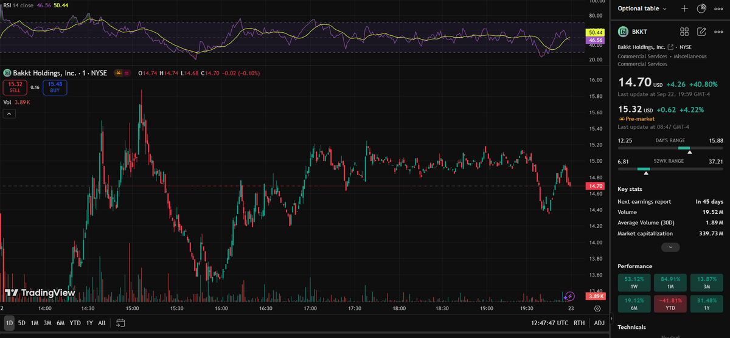Open the external link icon after Bakkt Holdings
Viewport: 730px width, 338px height.
(x=670, y=47)
